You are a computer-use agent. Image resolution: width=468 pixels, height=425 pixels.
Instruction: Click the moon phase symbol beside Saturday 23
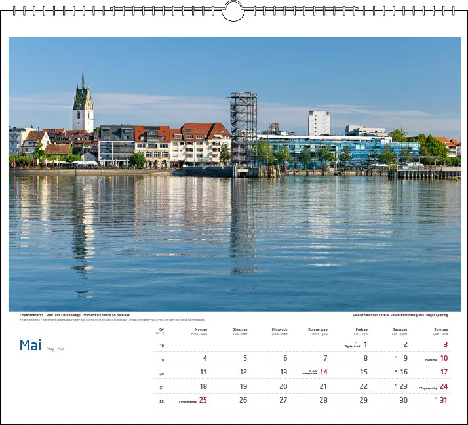click(396, 385)
